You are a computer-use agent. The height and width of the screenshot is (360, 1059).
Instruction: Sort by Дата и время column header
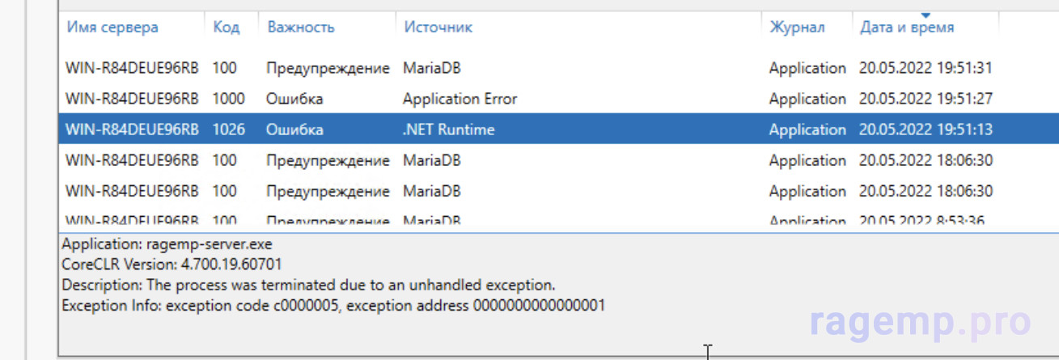click(906, 28)
